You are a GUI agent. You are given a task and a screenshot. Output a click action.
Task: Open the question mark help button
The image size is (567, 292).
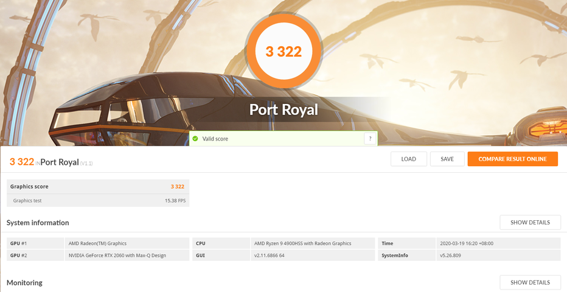click(370, 139)
